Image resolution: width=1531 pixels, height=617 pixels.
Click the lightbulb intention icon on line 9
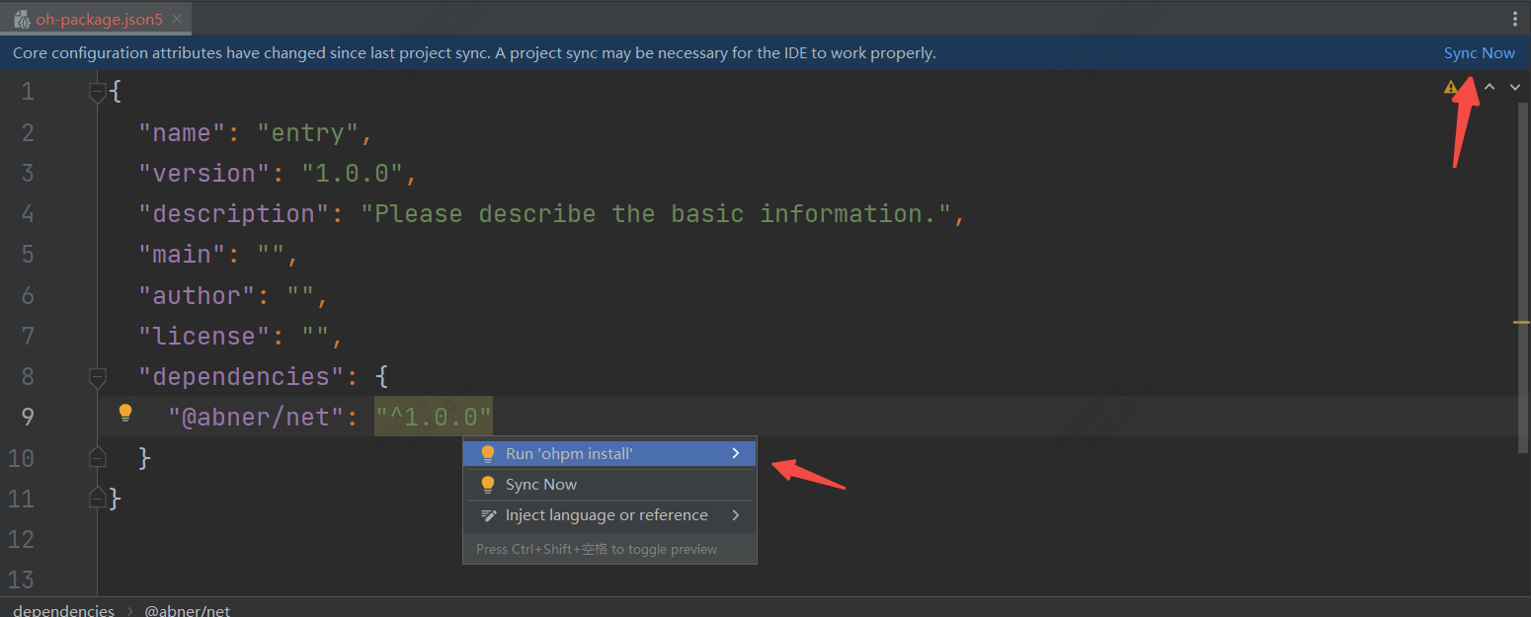point(125,413)
